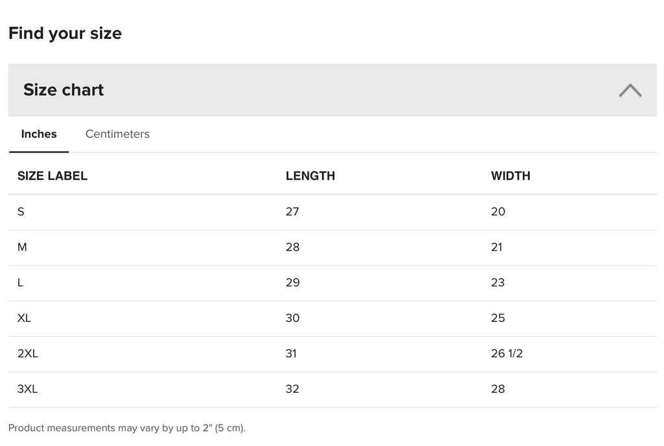664x446 pixels.
Task: Click the Find your size heading
Action: (65, 34)
